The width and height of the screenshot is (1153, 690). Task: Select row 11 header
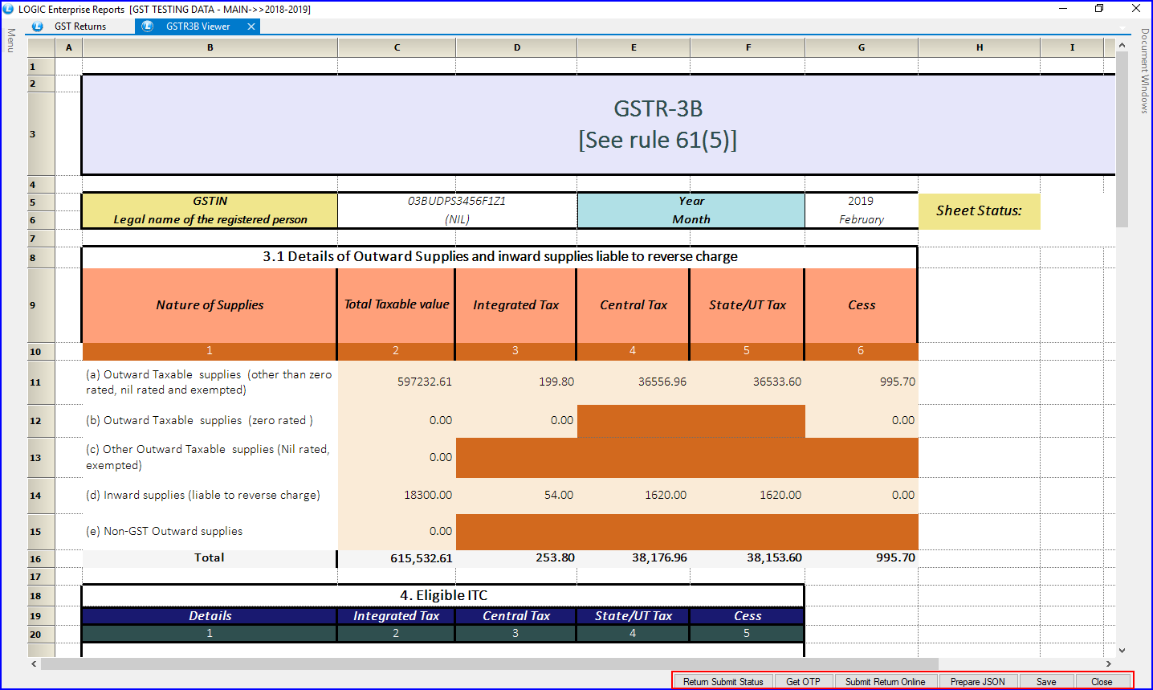tap(41, 382)
